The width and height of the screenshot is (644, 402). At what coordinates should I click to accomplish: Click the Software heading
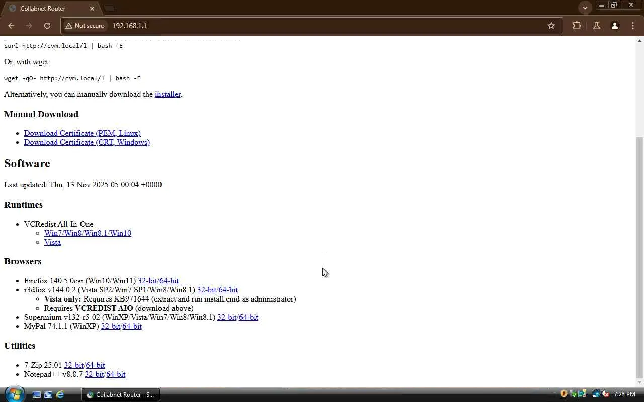point(27,163)
